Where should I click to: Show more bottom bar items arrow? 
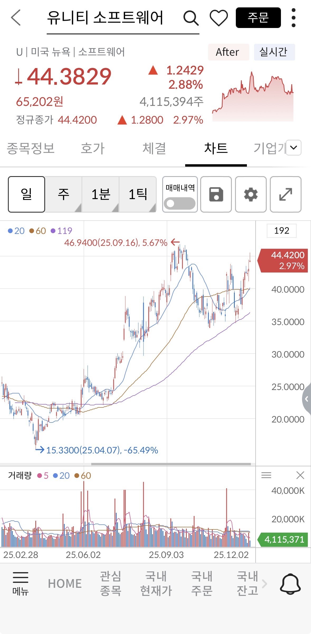[x=265, y=584]
